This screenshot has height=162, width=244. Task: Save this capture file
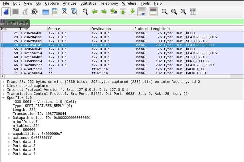[x=55, y=12]
